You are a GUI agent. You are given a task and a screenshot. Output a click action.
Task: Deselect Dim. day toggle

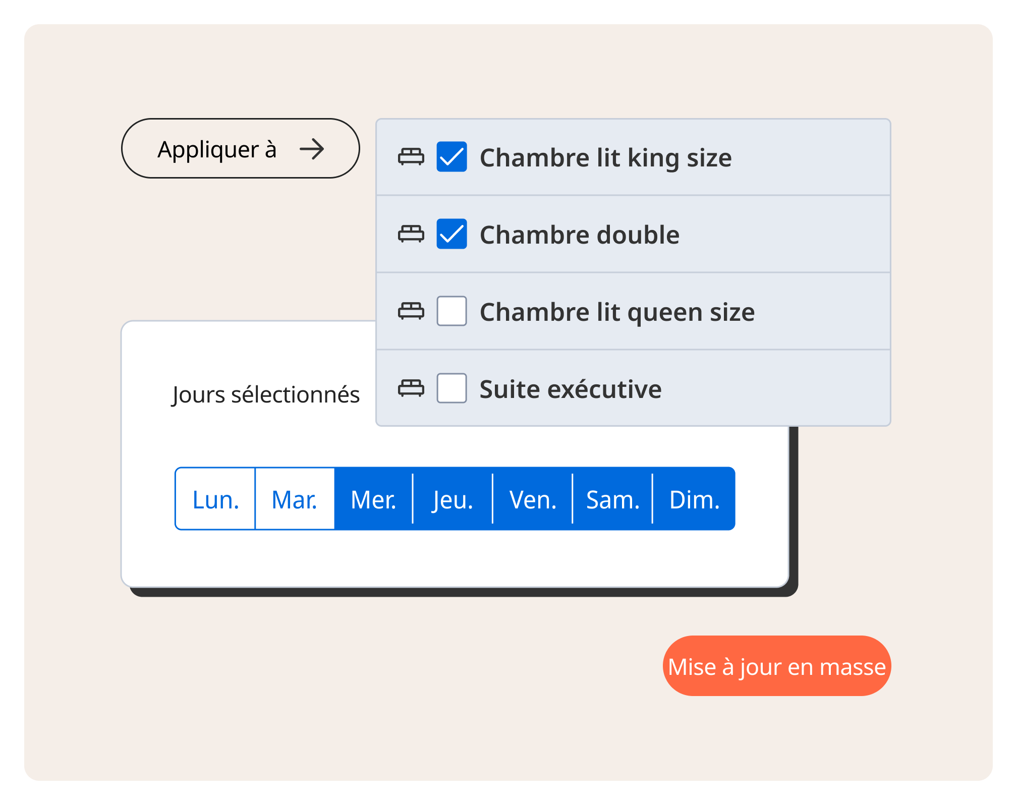[694, 499]
